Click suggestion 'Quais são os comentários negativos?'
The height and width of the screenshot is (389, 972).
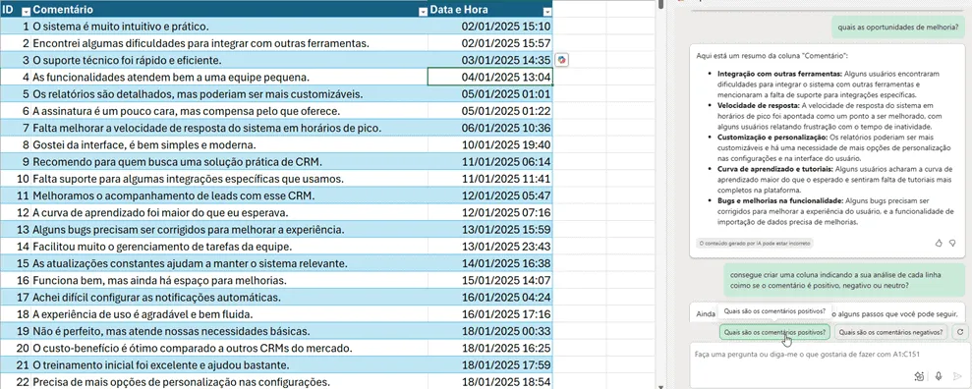pos(890,333)
